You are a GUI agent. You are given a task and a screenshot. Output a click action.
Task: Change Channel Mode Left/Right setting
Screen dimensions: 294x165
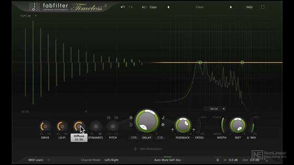coord(111,160)
